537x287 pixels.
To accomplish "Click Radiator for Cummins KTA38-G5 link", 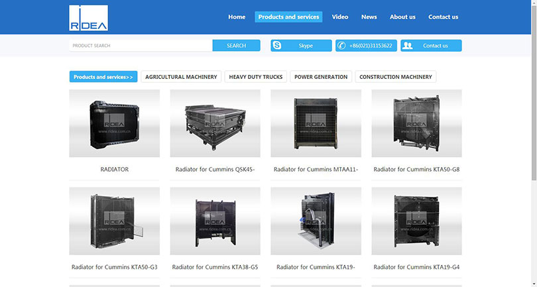I will tap(215, 267).
